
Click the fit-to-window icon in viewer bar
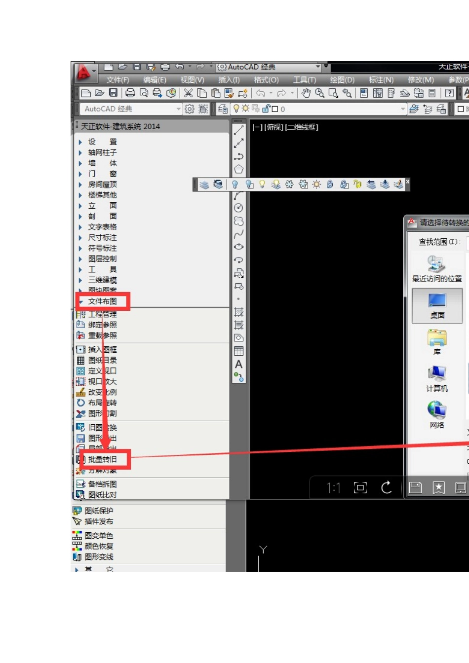pyautogui.click(x=360, y=488)
